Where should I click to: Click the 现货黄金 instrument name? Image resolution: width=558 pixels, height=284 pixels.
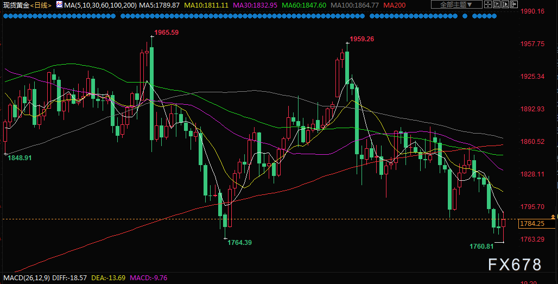pyautogui.click(x=15, y=5)
